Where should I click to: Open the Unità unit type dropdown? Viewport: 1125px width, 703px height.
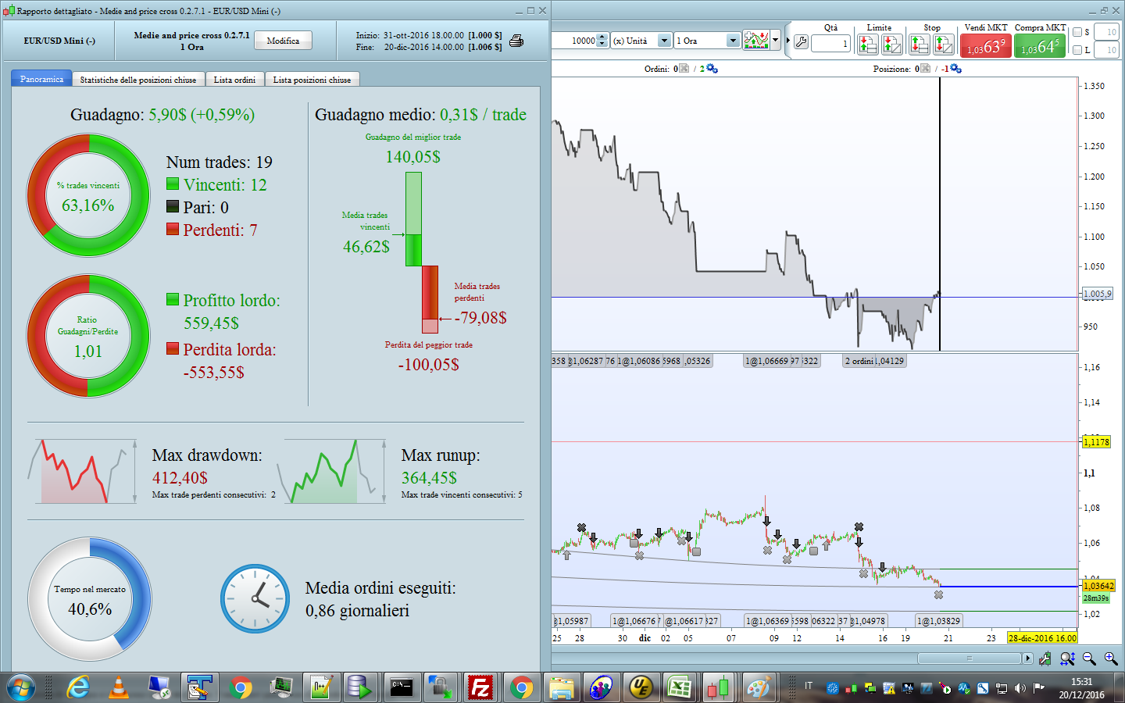pyautogui.click(x=664, y=41)
